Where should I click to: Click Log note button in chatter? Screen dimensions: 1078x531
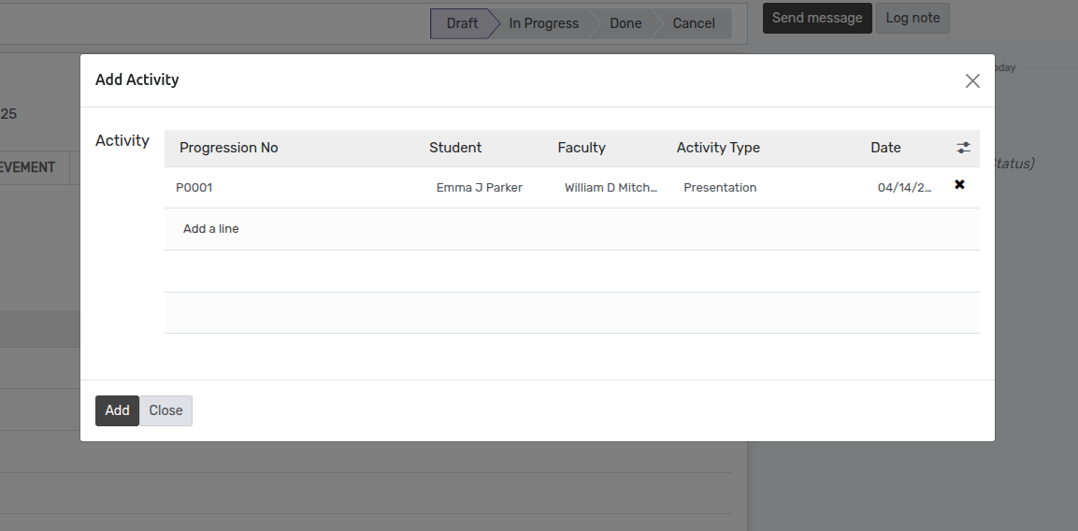coord(913,18)
